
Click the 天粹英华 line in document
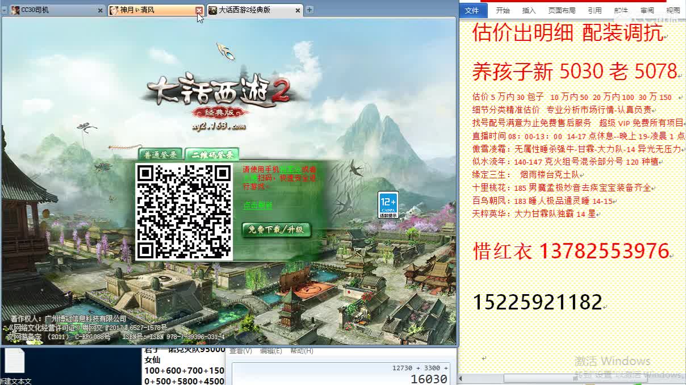pyautogui.click(x=534, y=214)
